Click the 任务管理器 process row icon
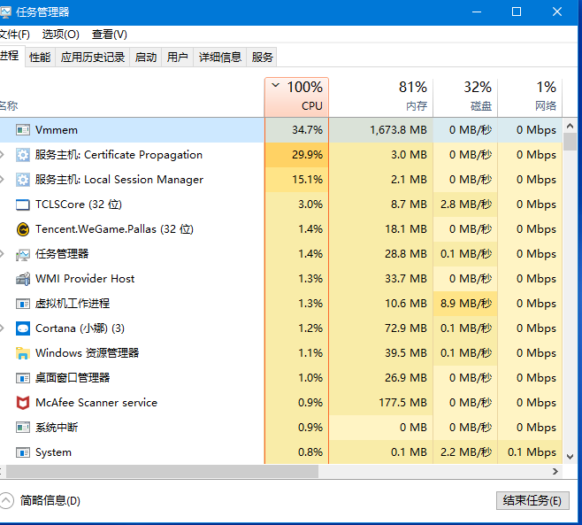 click(x=23, y=254)
